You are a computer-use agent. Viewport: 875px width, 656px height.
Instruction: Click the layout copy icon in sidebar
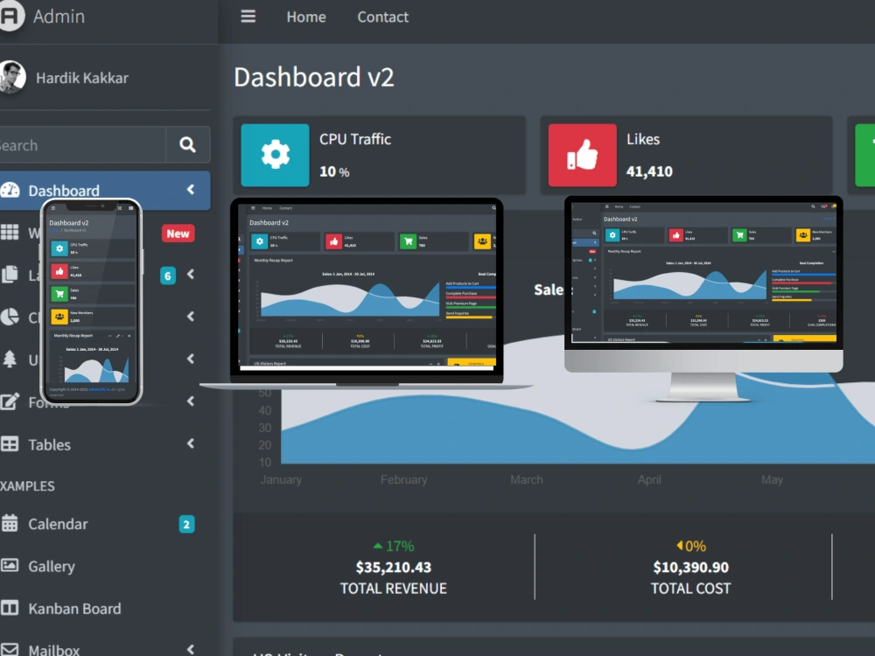pos(10,274)
